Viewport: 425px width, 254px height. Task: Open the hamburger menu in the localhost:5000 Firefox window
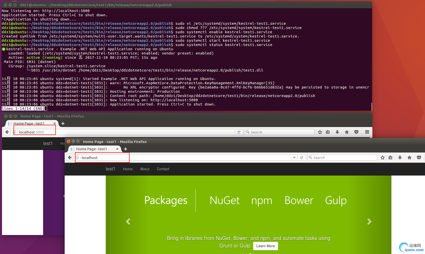pyautogui.click(x=367, y=132)
